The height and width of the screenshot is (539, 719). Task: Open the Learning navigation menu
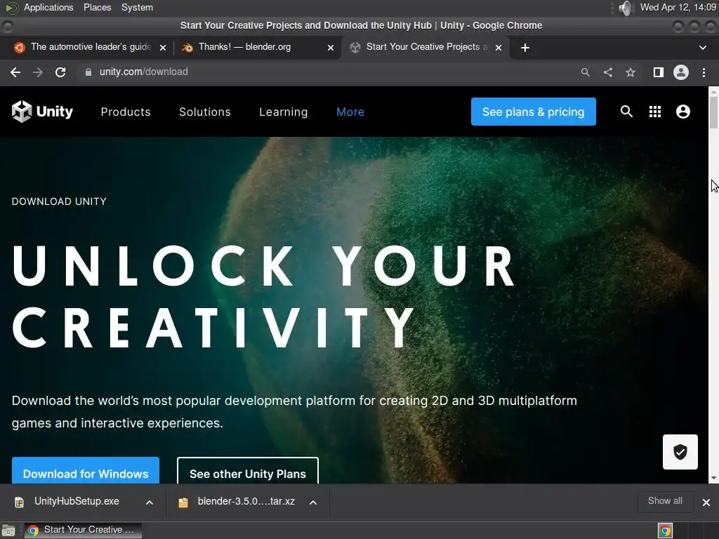pyautogui.click(x=284, y=112)
